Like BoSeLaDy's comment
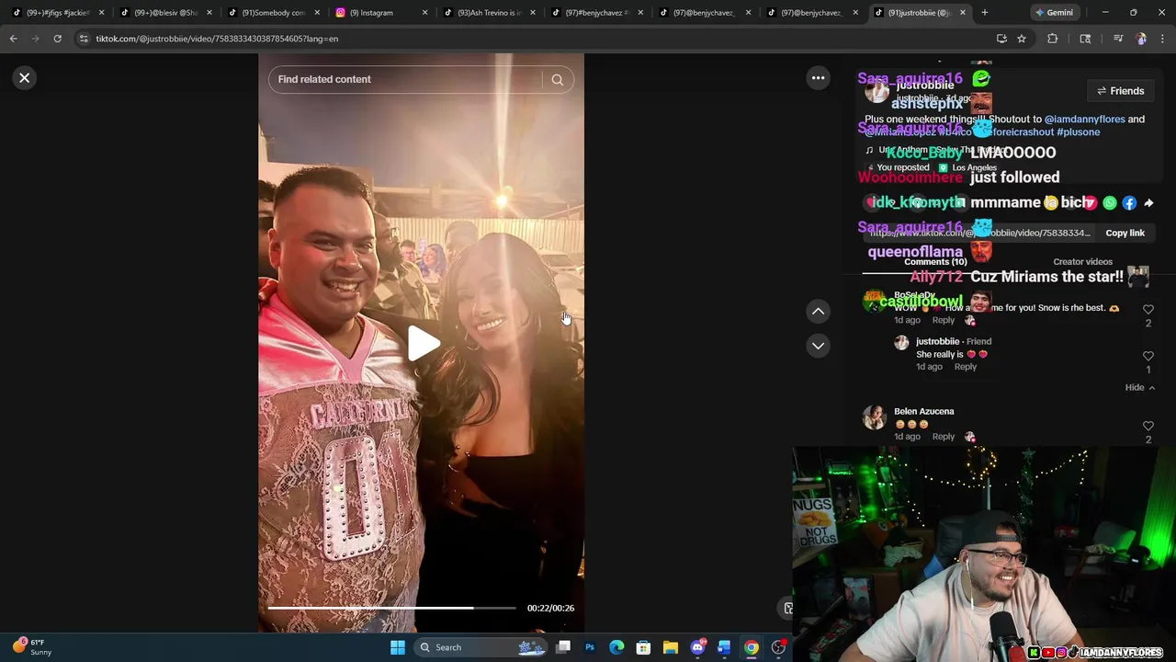The height and width of the screenshot is (662, 1176). click(1148, 310)
